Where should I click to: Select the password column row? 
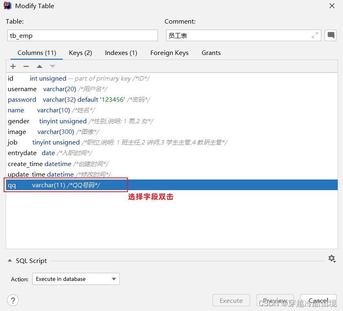click(x=172, y=100)
